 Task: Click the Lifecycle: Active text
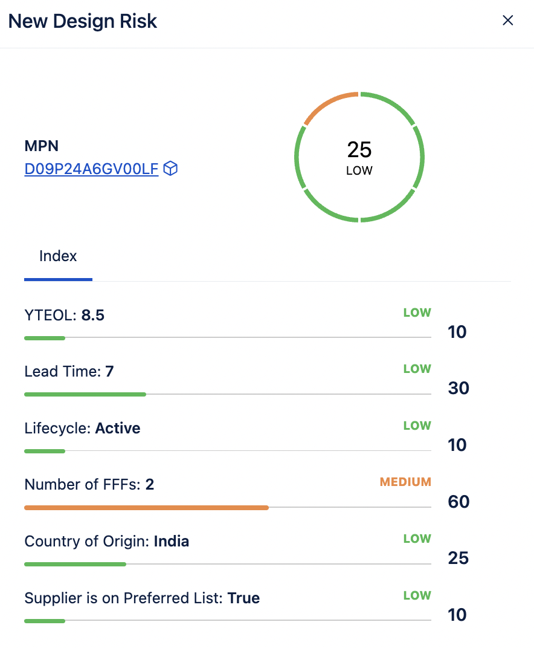82,428
